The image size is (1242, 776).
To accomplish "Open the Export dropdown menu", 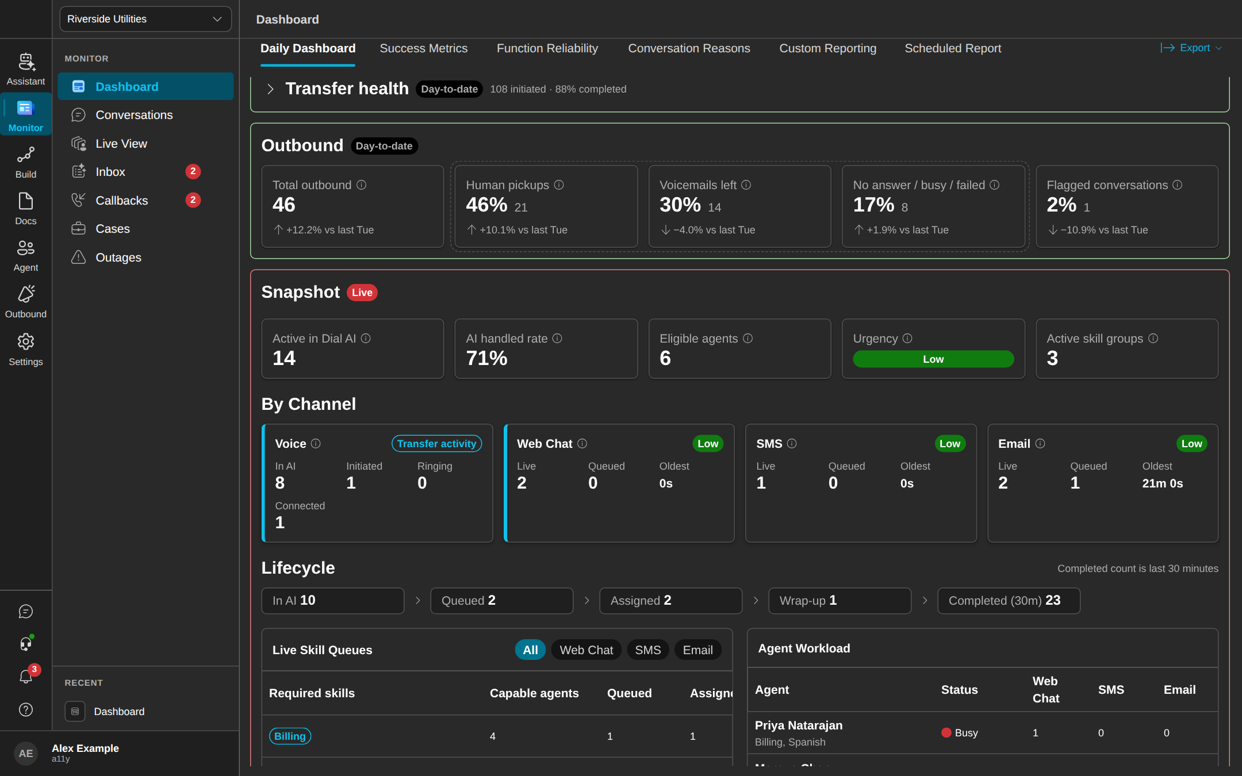I will point(1191,48).
